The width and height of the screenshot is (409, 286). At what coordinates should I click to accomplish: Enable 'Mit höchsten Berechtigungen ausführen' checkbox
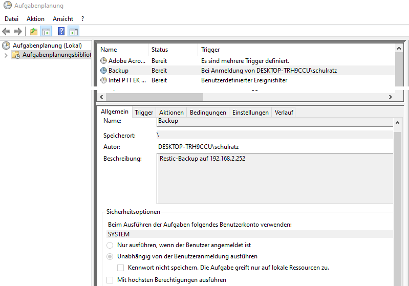click(110, 280)
